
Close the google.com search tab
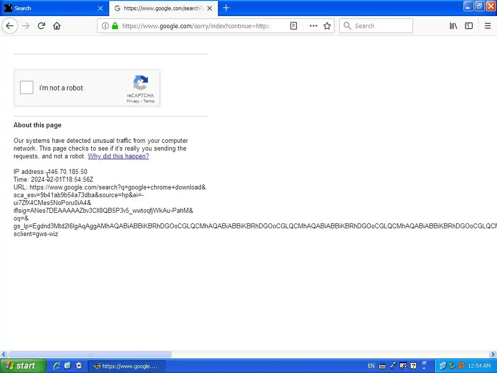(x=210, y=8)
